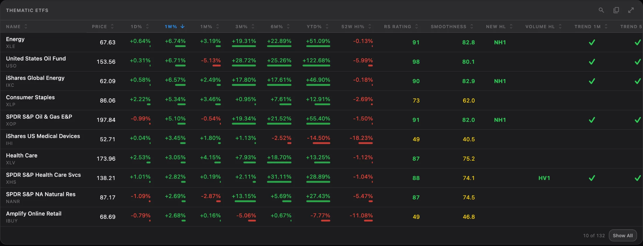The width and height of the screenshot is (643, 246).
Task: Click the sort arrows beside NEW HL
Action: (511, 27)
